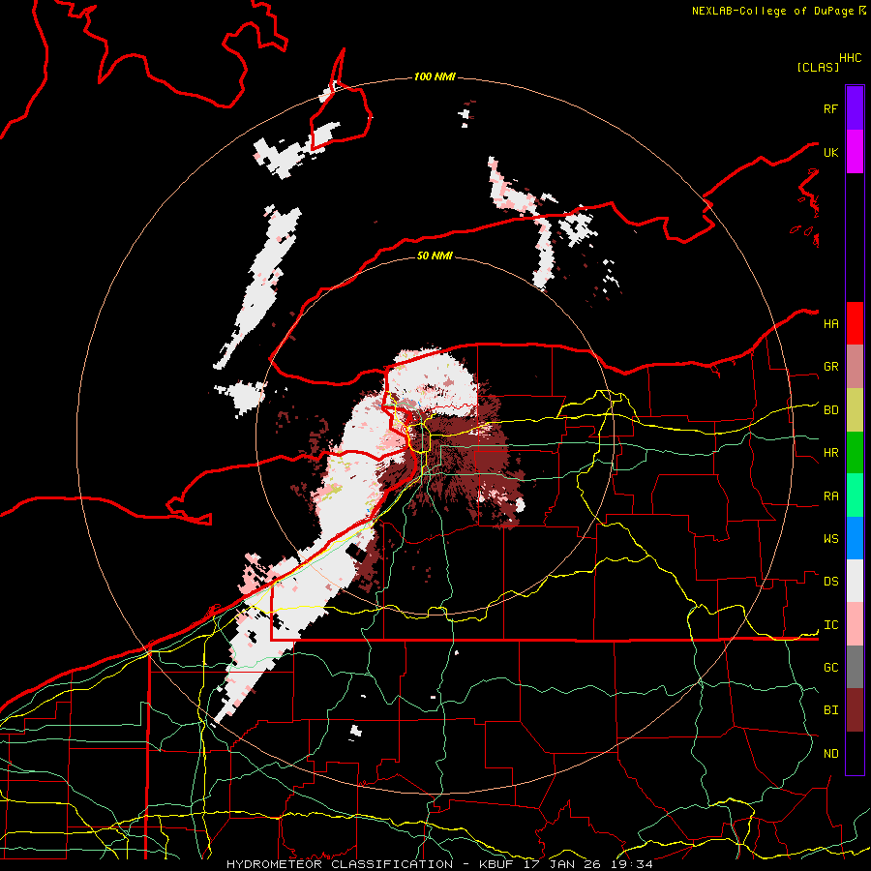Click the "100 NMI" range ring label
Viewport: 871px width, 871px height.
click(435, 76)
